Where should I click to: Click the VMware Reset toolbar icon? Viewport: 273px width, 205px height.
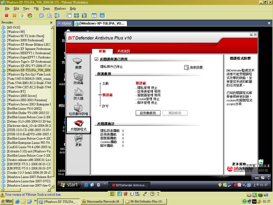[30, 15]
